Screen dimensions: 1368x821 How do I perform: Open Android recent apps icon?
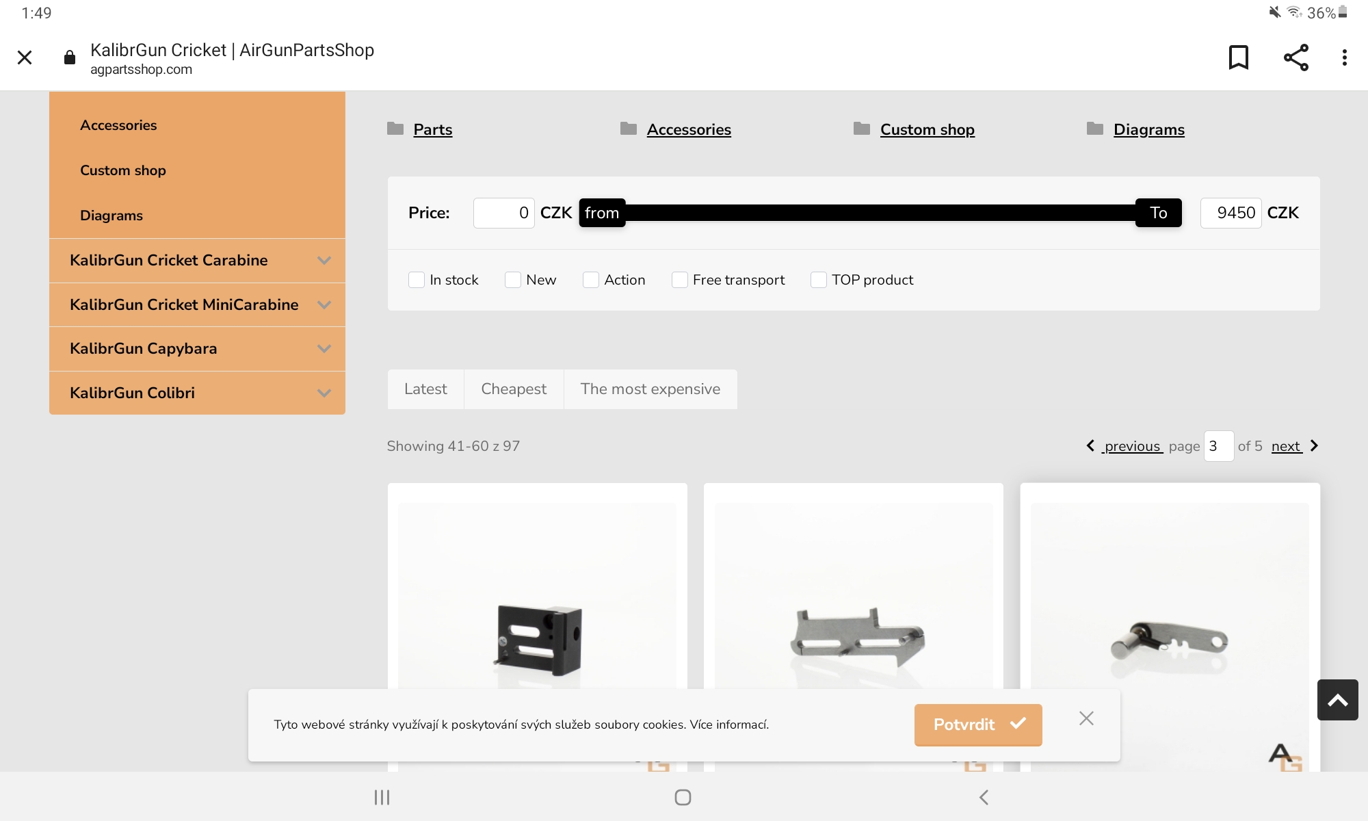pos(382,797)
